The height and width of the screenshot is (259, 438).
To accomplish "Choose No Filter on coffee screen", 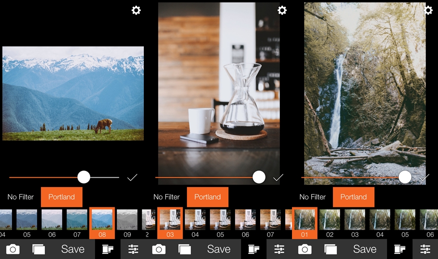I will pos(167,197).
